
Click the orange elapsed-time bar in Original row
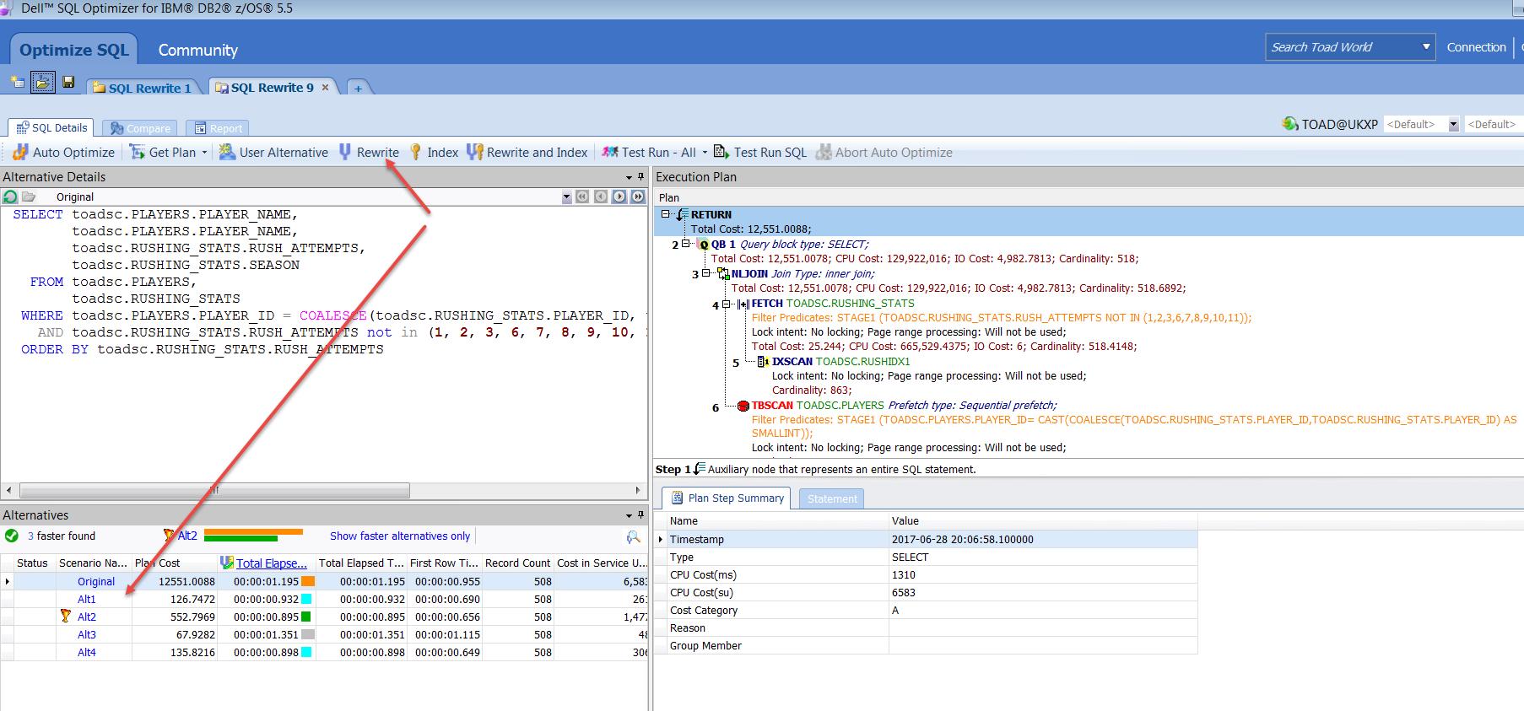[x=308, y=581]
